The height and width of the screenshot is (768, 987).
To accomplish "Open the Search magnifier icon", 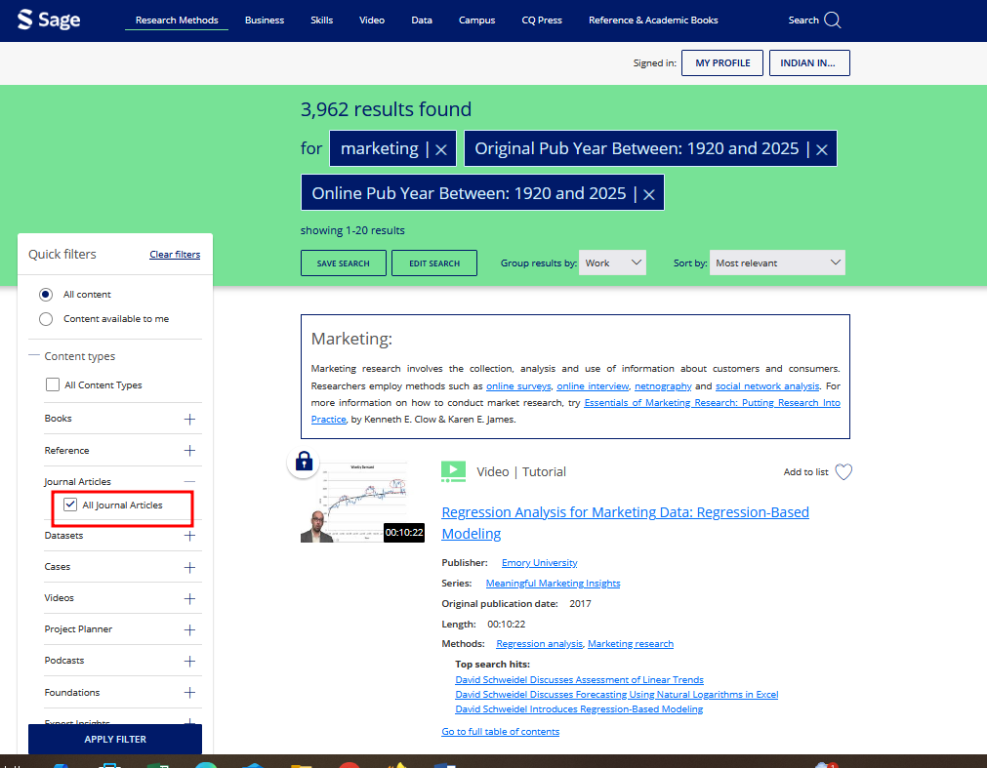I will point(832,20).
